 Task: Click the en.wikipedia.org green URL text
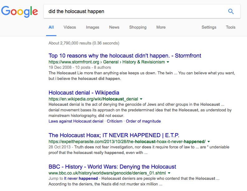point(93,99)
